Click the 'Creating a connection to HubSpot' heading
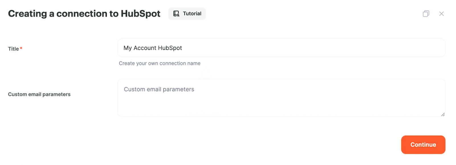Image resolution: width=456 pixels, height=165 pixels. click(x=84, y=14)
